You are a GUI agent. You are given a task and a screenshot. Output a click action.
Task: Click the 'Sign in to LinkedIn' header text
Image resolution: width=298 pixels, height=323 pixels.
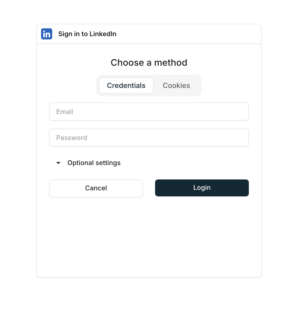(x=87, y=34)
